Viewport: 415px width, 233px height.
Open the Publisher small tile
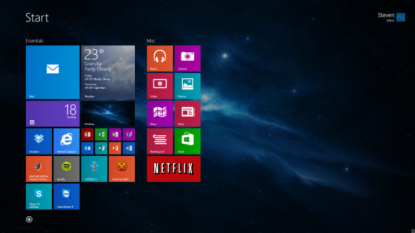coord(101,148)
